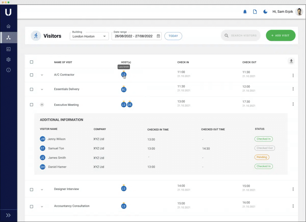Click JS avatar for James Smith
This screenshot has width=306, height=222.
click(x=42, y=158)
